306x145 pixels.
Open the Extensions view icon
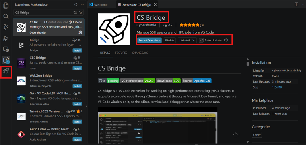click(x=6, y=60)
